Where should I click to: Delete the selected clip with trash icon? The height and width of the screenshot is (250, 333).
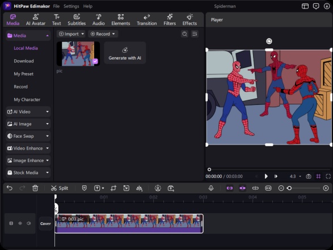pos(35,188)
